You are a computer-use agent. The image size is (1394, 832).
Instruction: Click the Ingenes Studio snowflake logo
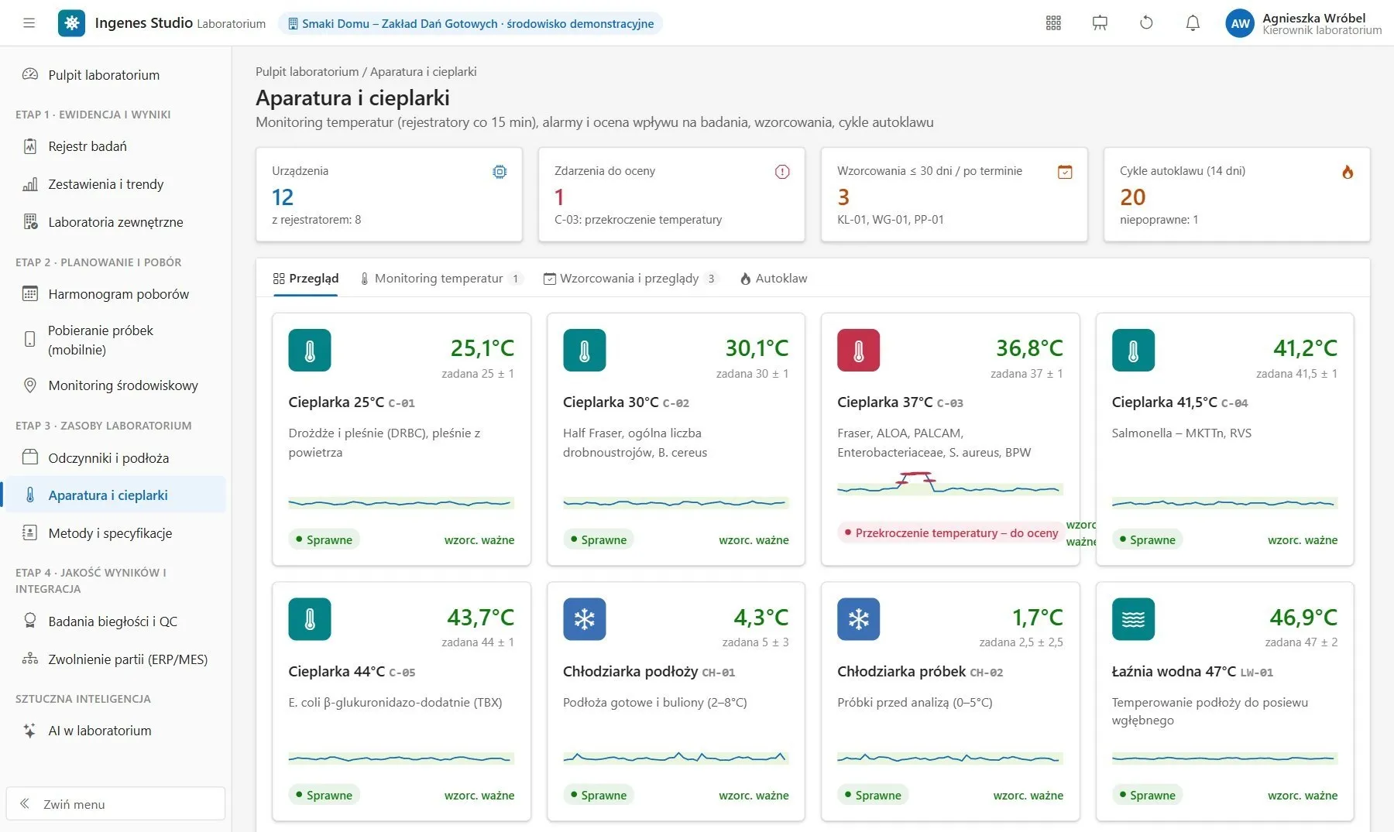click(71, 23)
